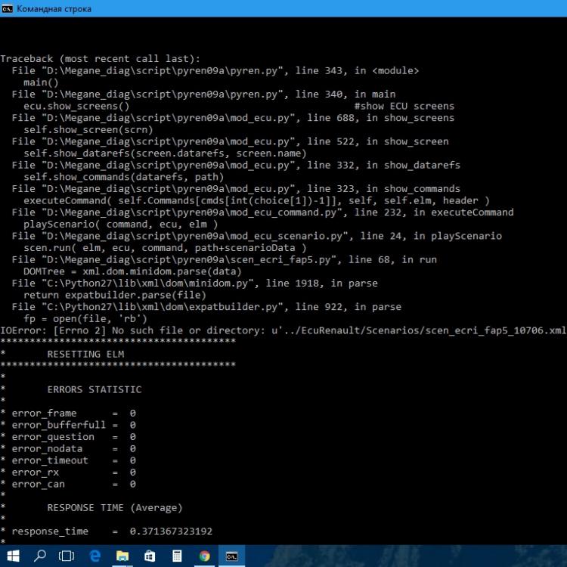The width and height of the screenshot is (567, 567).
Task: Click the playScenario( command, ecu, elm ) line
Action: [121, 225]
